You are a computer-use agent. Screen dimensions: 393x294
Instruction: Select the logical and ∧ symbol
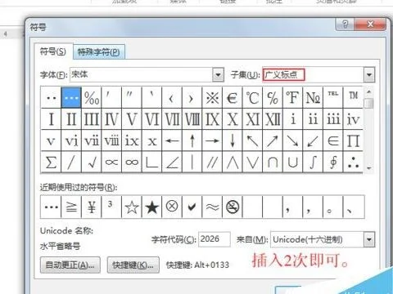233,162
